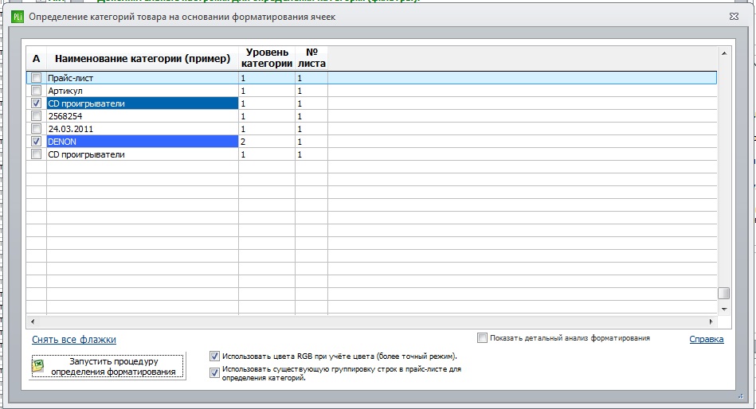Click the sheet number in DENON row
The image size is (756, 409).
pos(311,142)
